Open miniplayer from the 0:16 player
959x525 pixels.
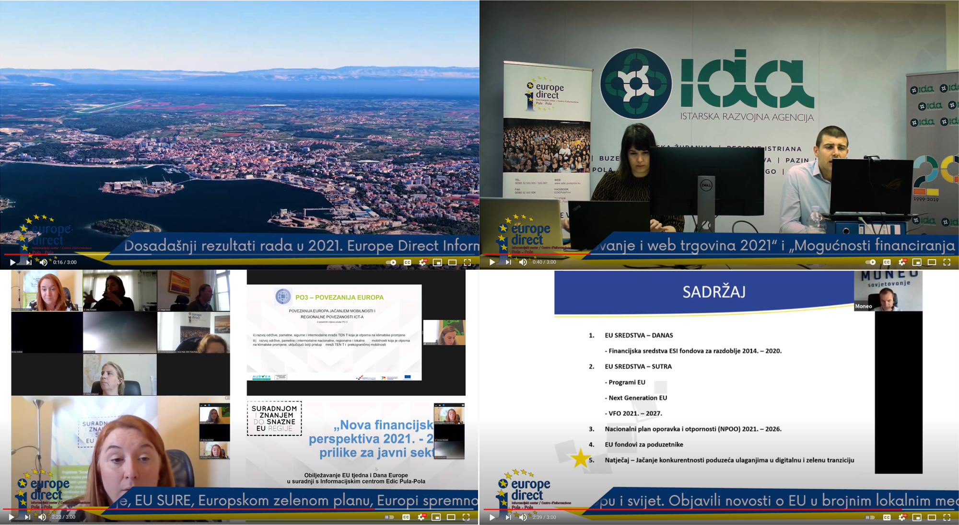pos(437,262)
